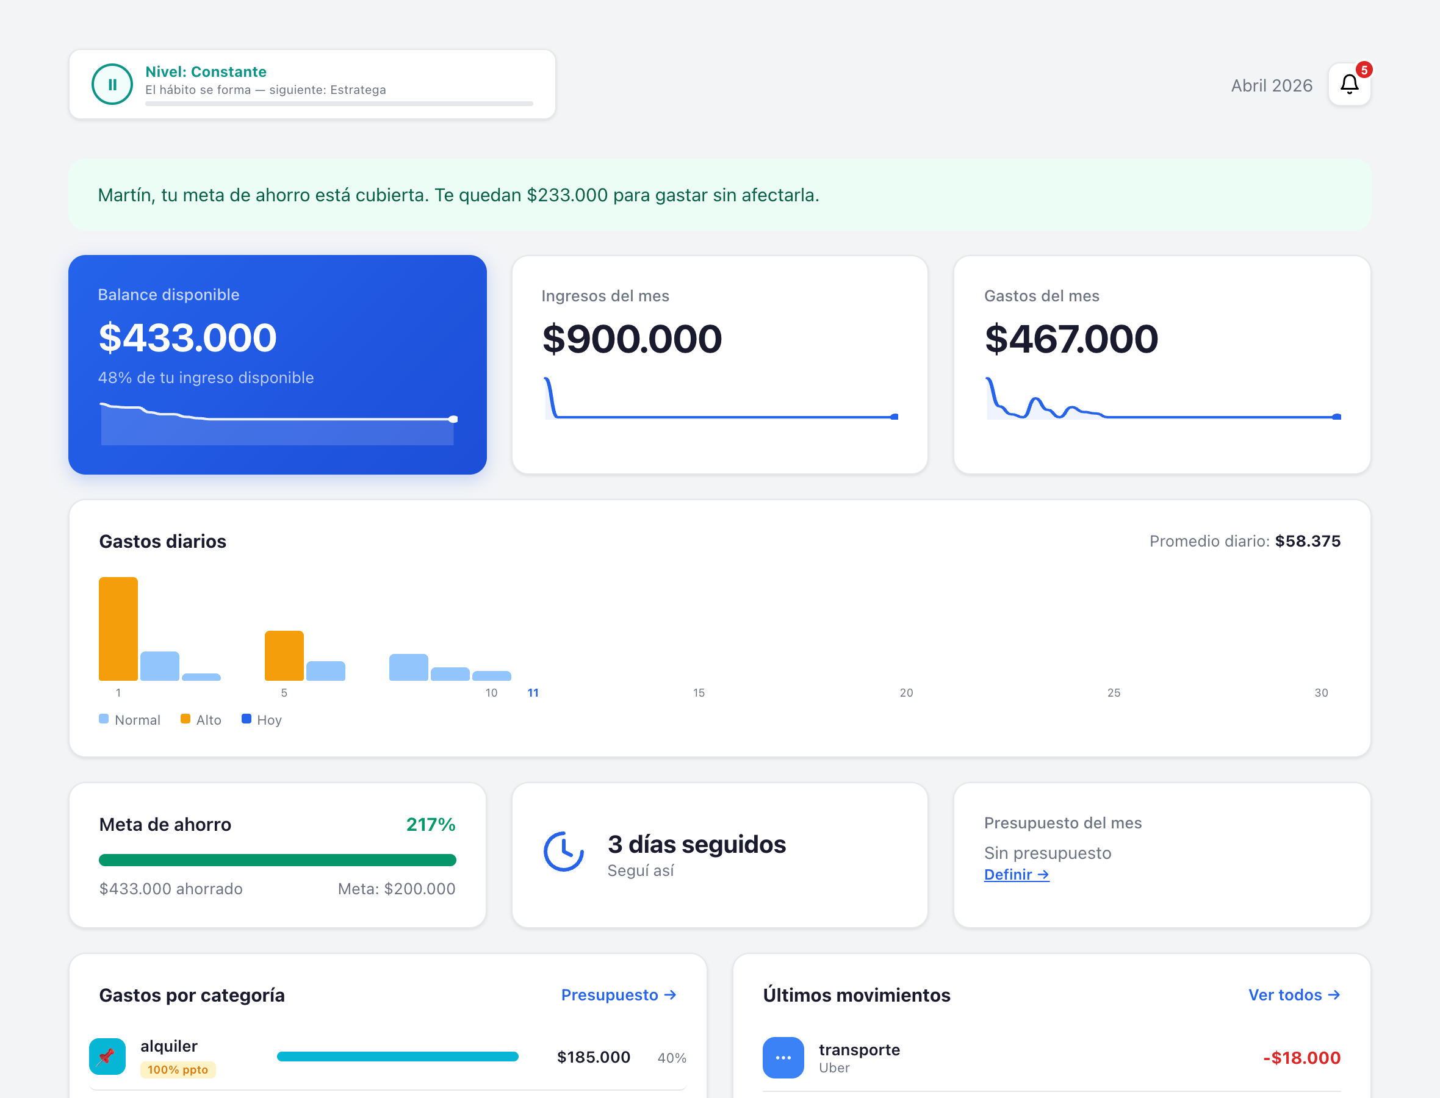
Task: Toggle the Alto legend filter
Action: (x=201, y=720)
